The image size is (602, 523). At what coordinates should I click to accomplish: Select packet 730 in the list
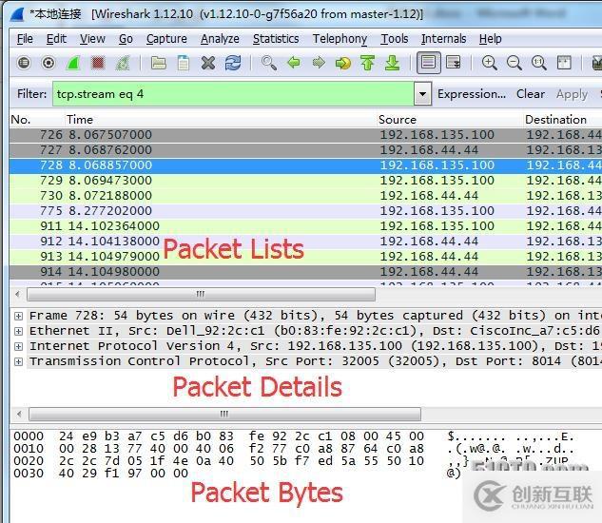[x=305, y=196]
